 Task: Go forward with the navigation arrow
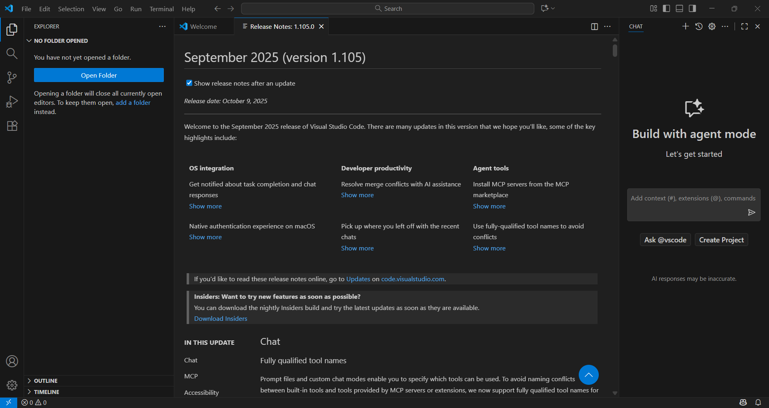pos(231,8)
